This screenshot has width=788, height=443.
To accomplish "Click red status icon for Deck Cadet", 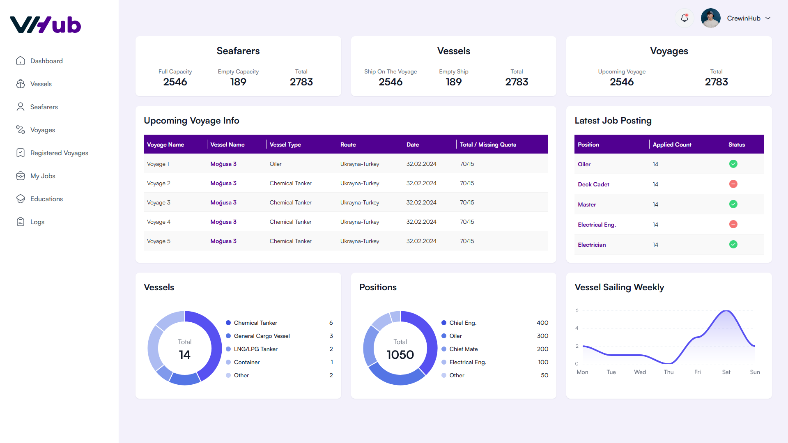I will pos(733,184).
